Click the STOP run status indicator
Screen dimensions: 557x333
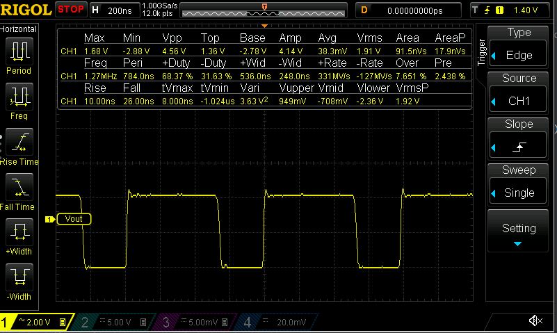pyautogui.click(x=71, y=9)
